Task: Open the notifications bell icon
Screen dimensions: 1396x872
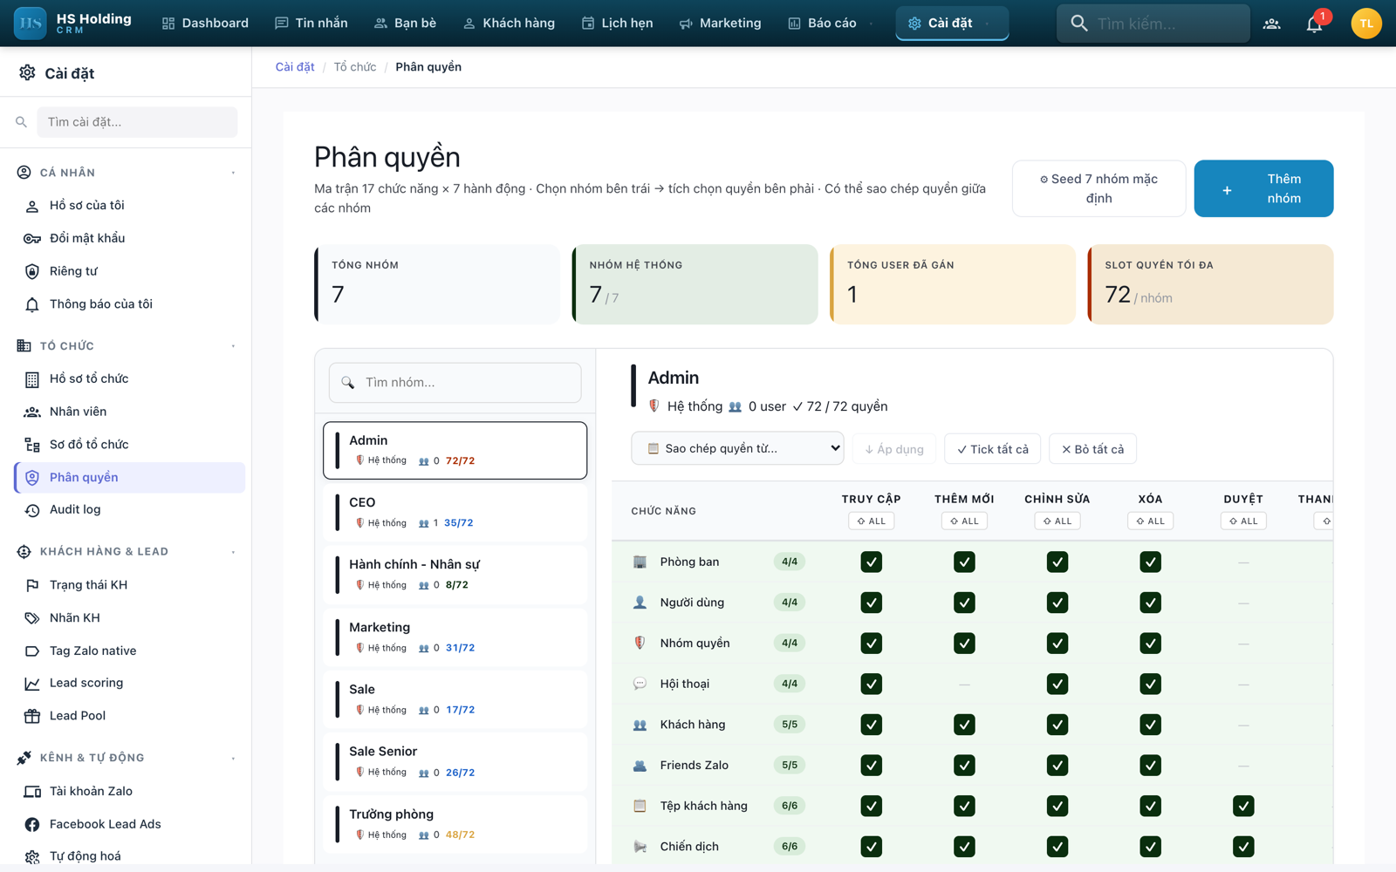Action: 1315,24
